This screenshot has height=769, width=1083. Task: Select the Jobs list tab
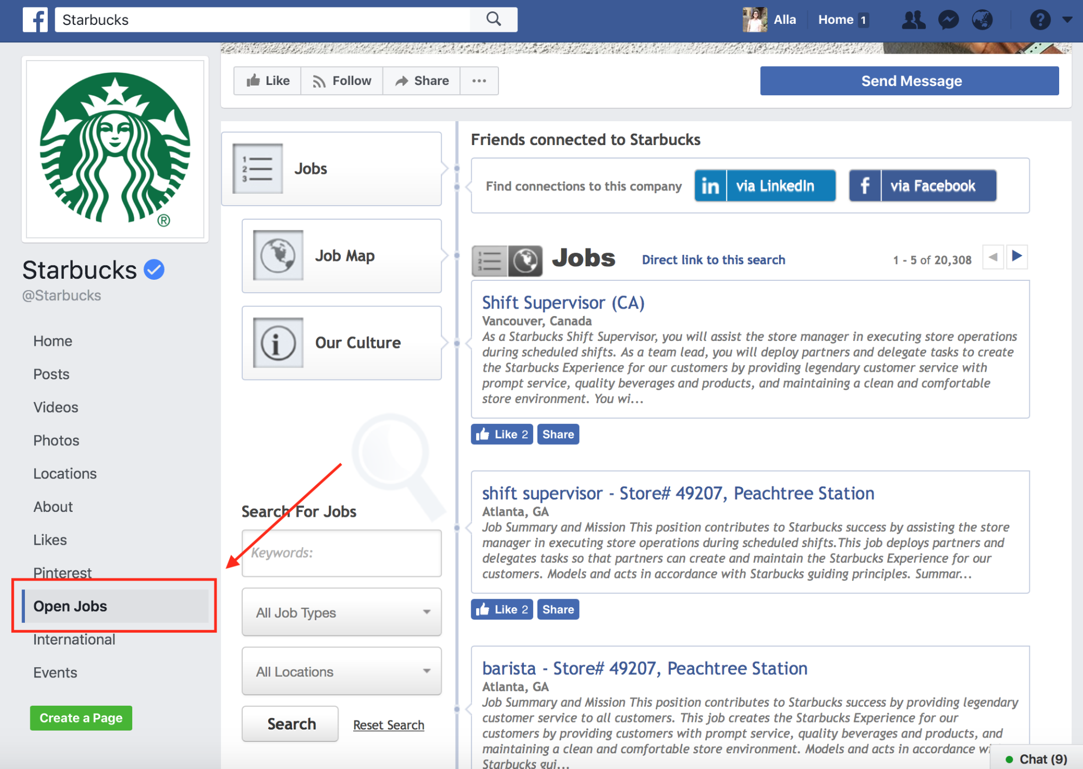pos(332,169)
